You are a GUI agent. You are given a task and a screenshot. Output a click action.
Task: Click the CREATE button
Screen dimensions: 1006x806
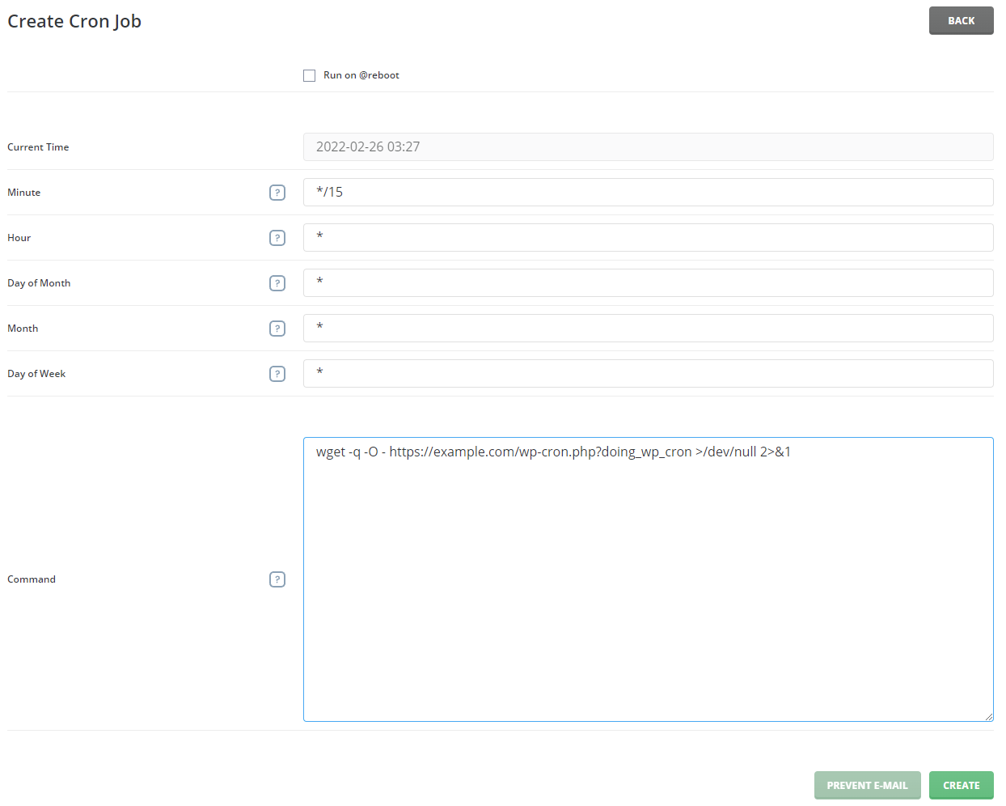[961, 785]
